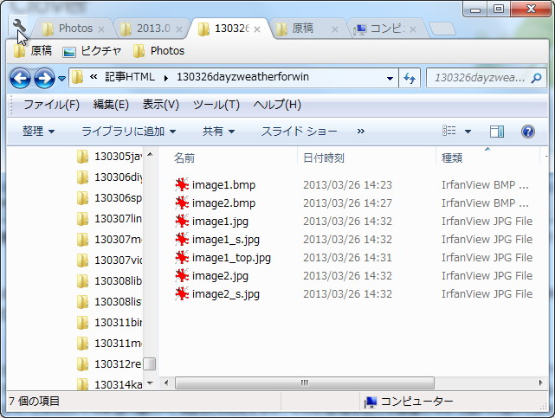Image resolution: width=555 pixels, height=418 pixels.
Task: Click the search magnifier icon
Action: [x=537, y=78]
